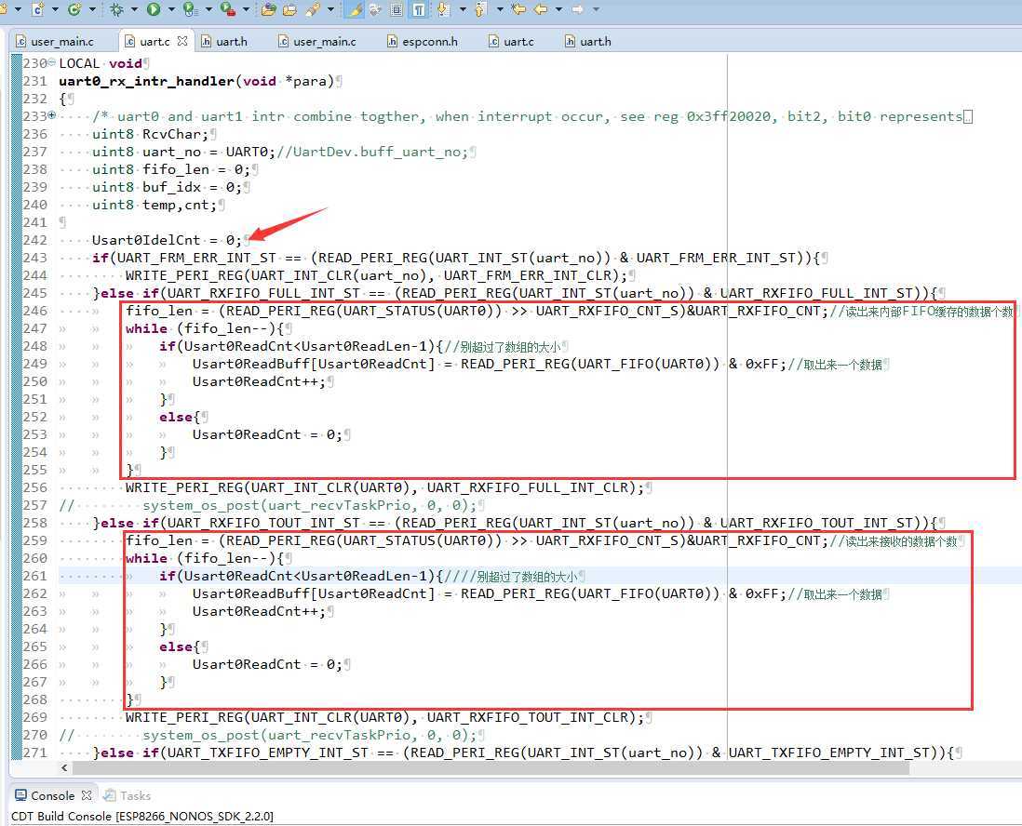Open the Previous Annotation dropdown arrow

pos(500,9)
